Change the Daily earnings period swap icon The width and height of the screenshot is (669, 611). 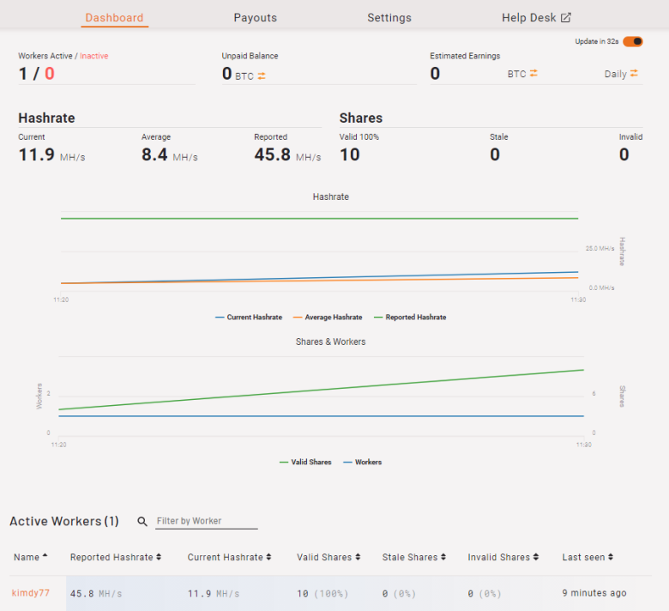tap(634, 74)
